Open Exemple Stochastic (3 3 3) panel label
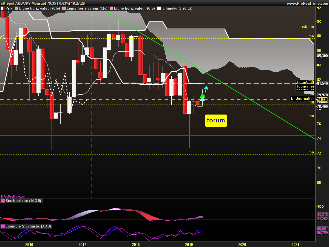Viewport: 329px width, 247px height. [x=28, y=226]
